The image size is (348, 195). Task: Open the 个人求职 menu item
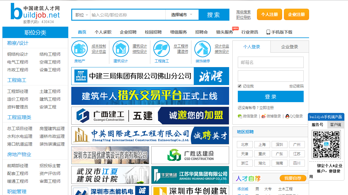coord(103,32)
